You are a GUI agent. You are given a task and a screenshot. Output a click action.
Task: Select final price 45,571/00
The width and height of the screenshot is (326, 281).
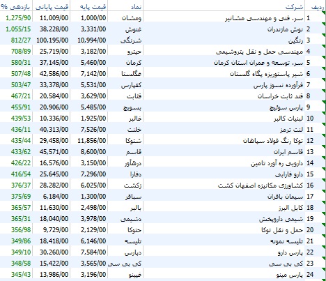54,152
